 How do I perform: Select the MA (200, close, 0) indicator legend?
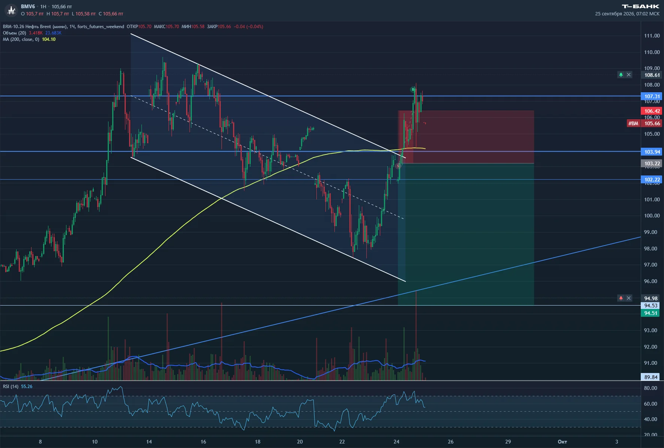(21, 39)
